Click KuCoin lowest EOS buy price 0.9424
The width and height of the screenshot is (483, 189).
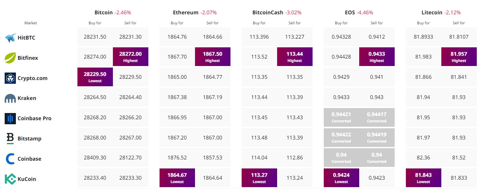[341, 178]
